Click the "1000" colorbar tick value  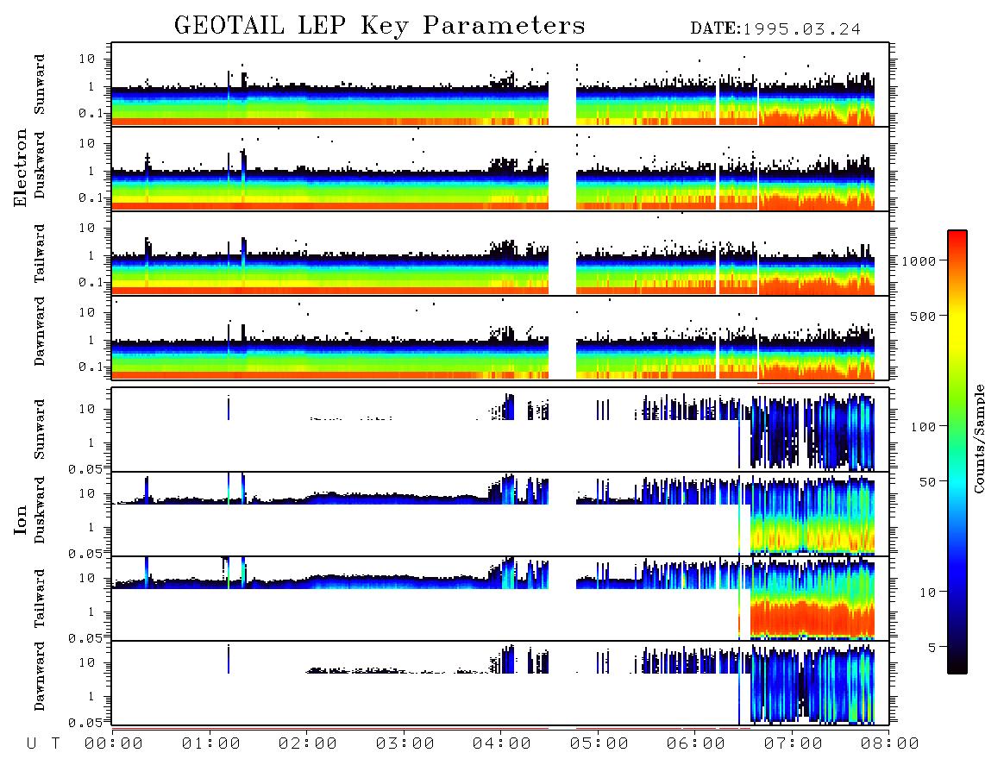click(x=919, y=260)
